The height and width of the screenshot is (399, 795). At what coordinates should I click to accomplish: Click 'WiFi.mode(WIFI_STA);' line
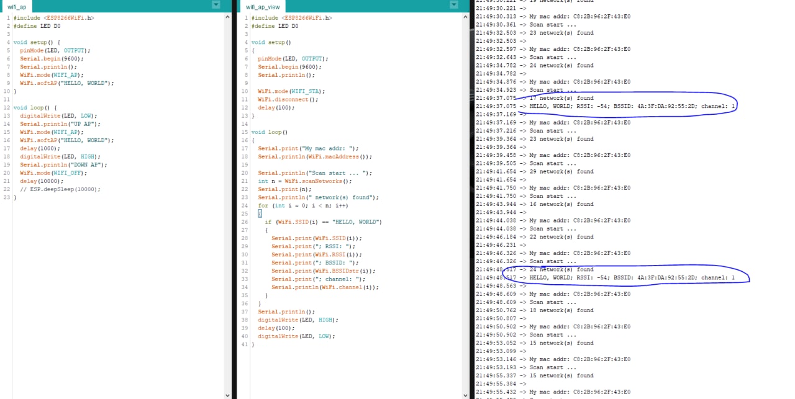point(291,91)
